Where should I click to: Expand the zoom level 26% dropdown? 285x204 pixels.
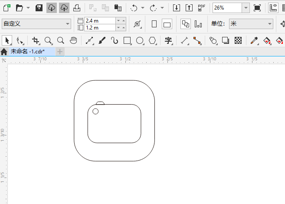point(246,8)
